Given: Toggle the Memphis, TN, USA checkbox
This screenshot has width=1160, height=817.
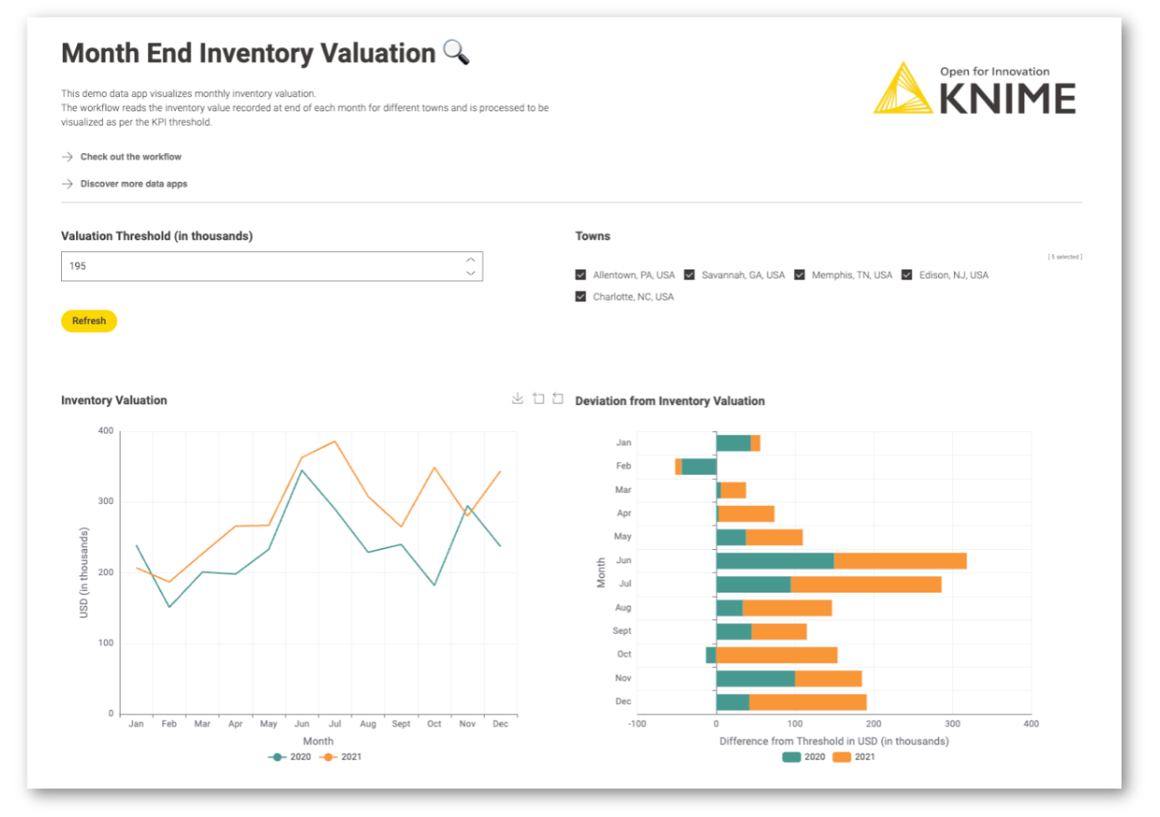Looking at the screenshot, I should click(x=799, y=275).
